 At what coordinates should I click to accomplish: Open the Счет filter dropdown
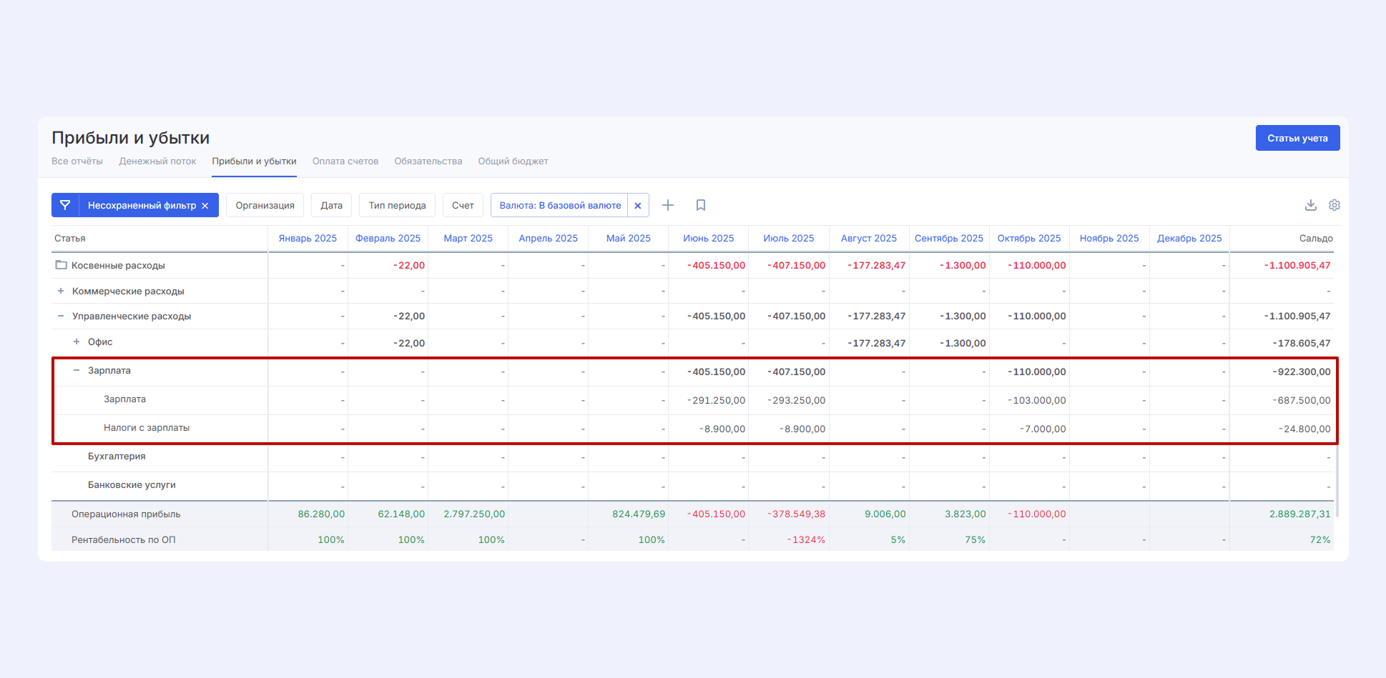point(463,206)
